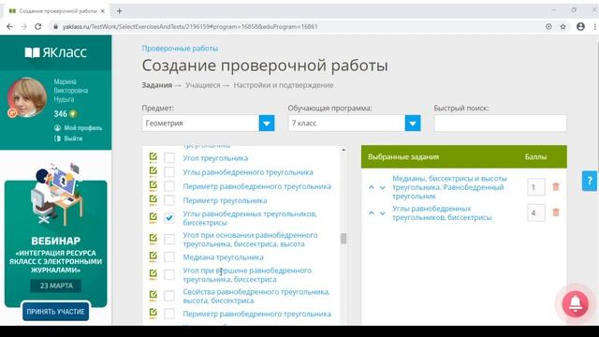Check the Периметр треугольника checkbox
This screenshot has height=337, width=599.
coord(169,200)
